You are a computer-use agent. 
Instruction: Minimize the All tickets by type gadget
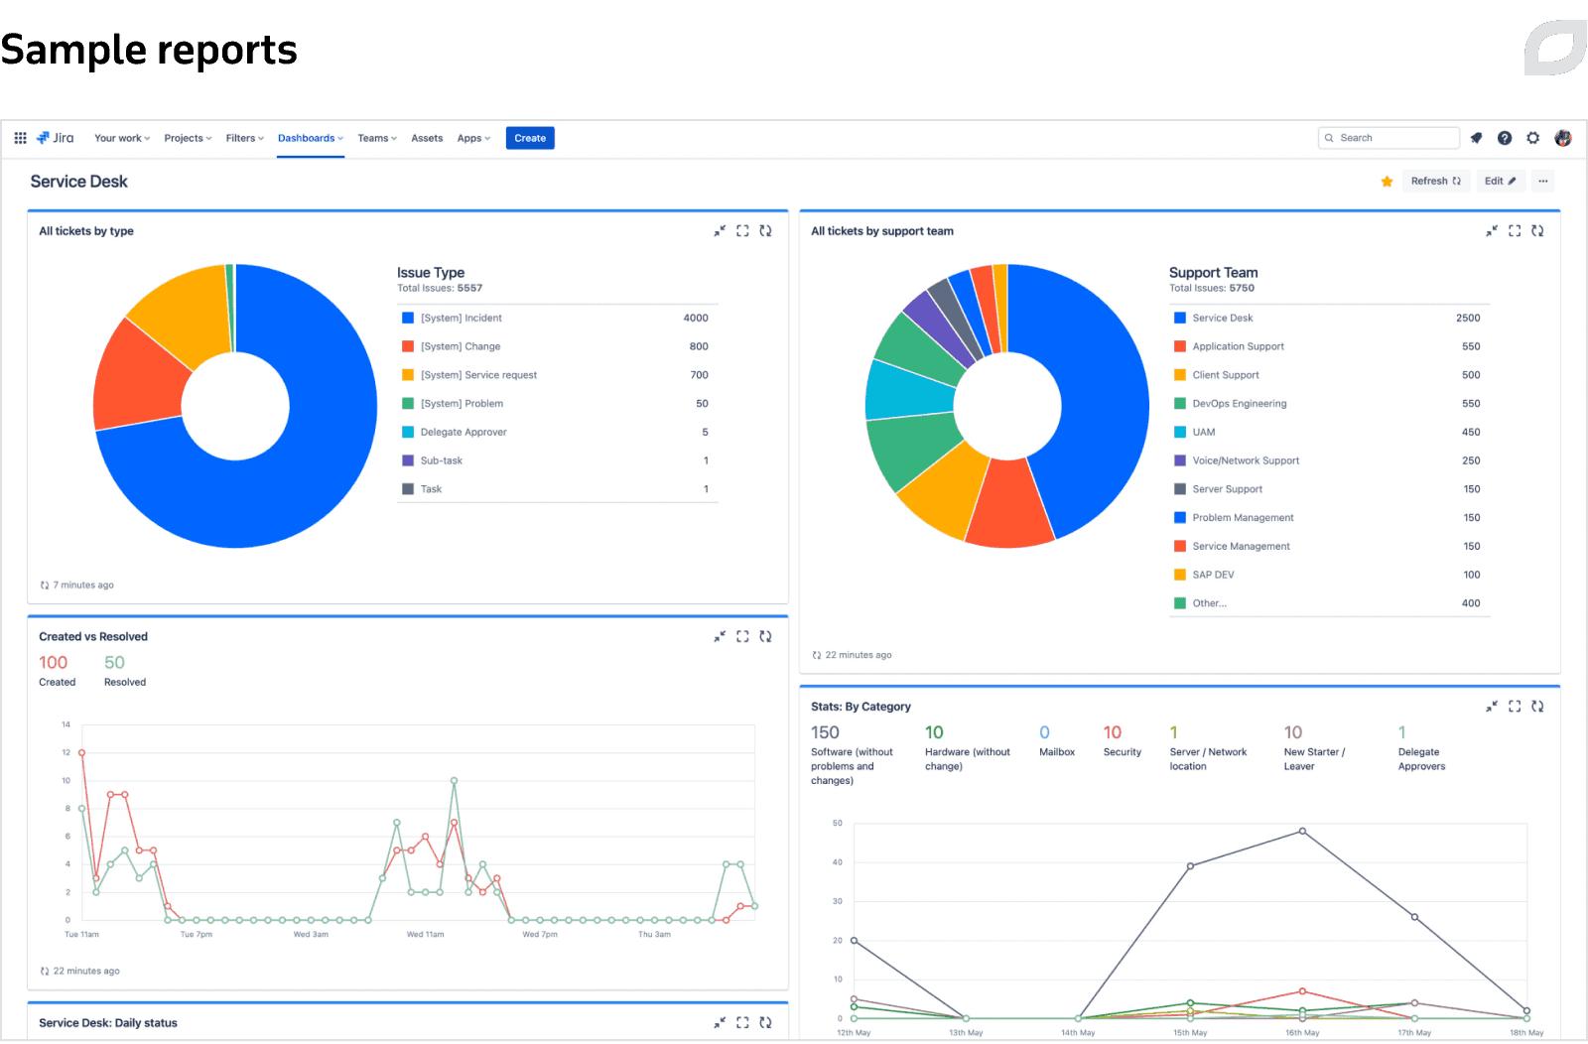[x=720, y=231]
